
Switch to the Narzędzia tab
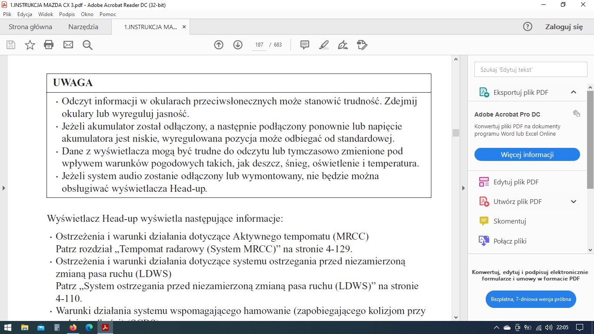tap(83, 27)
